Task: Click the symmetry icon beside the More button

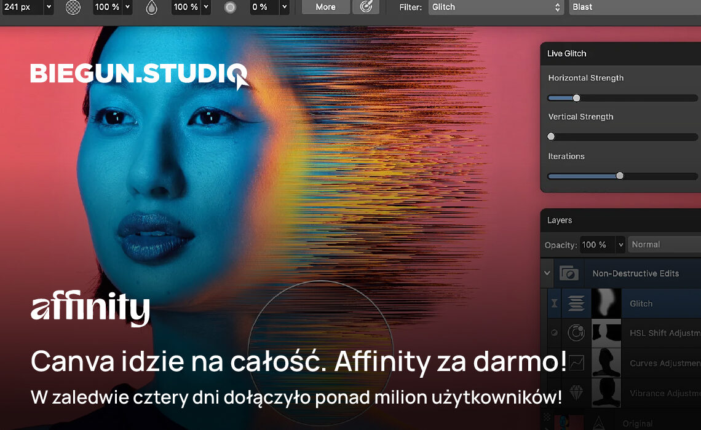Action: click(x=366, y=7)
